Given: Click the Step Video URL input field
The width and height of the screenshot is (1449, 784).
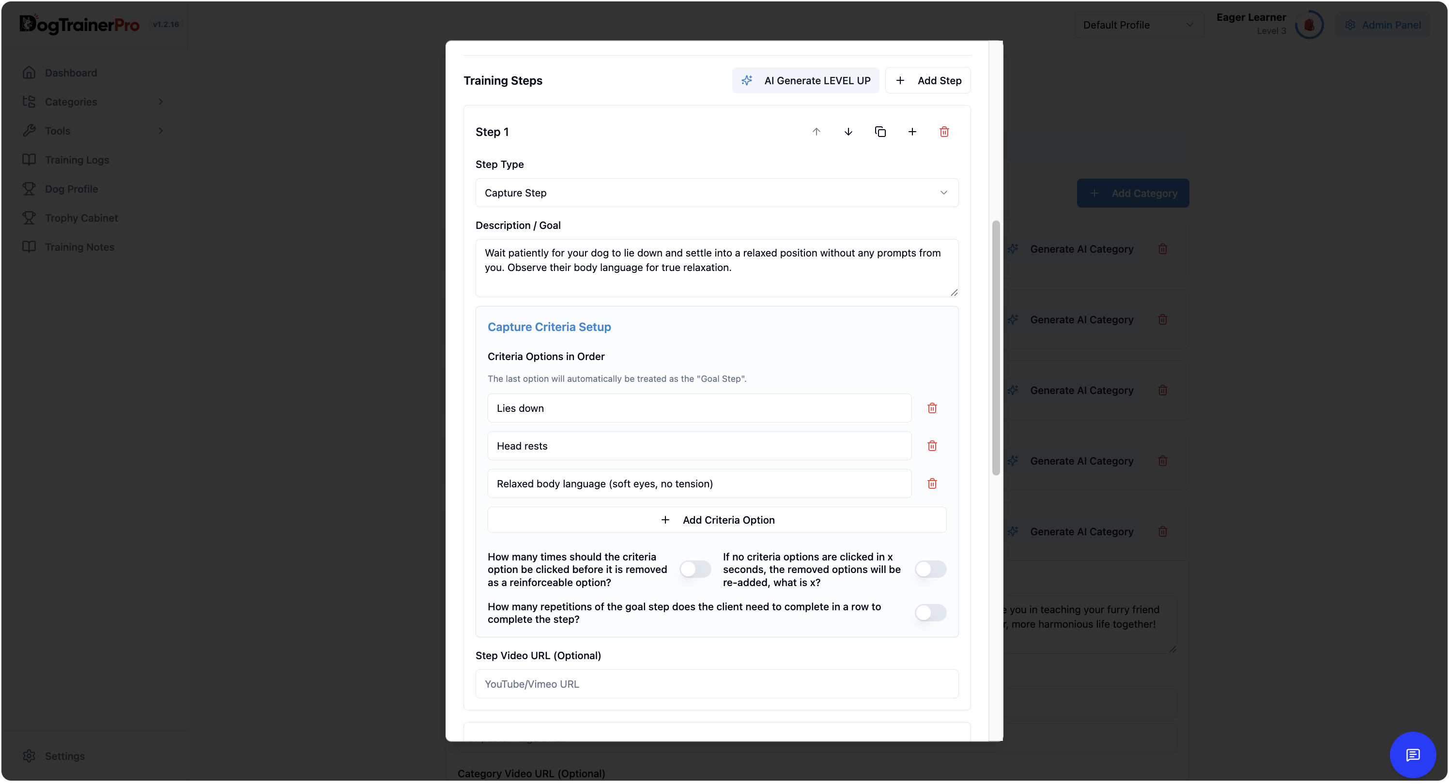Looking at the screenshot, I should pos(717,684).
